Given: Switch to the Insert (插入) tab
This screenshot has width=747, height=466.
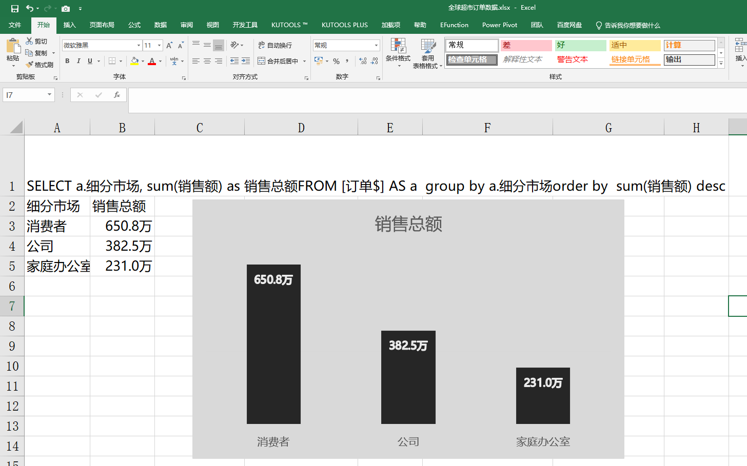Looking at the screenshot, I should [69, 25].
